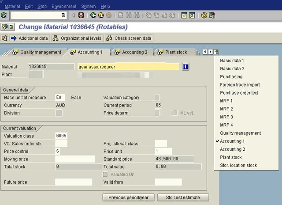Open the Help menu
Screen dimensions: 282x205
pyautogui.click(x=105, y=7)
